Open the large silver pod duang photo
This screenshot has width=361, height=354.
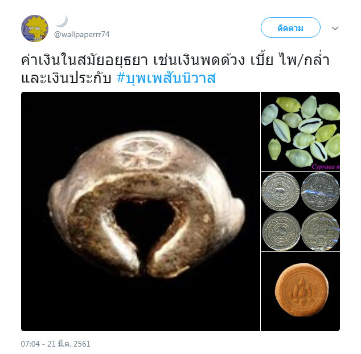(141, 211)
